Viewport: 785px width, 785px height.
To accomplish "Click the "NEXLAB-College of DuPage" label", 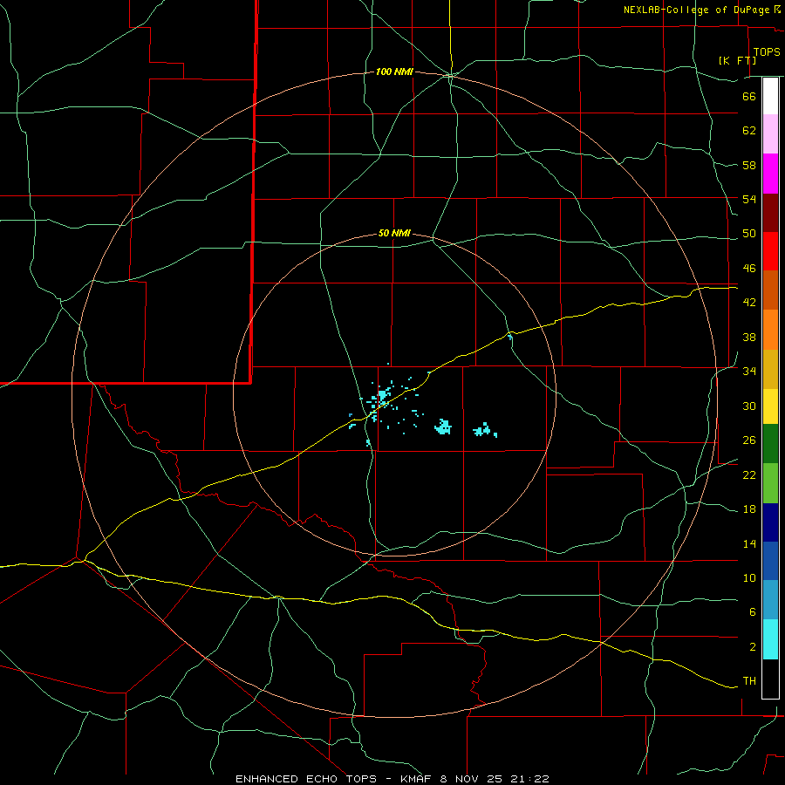I will tap(696, 10).
